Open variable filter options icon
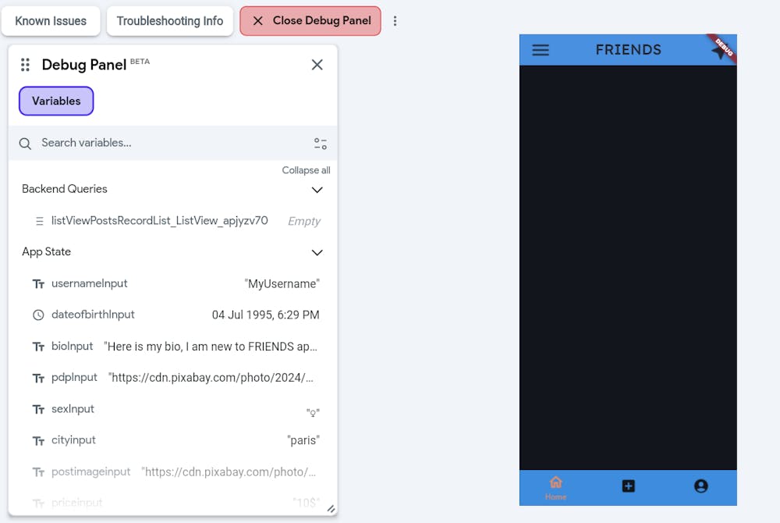The width and height of the screenshot is (780, 523). (x=321, y=144)
